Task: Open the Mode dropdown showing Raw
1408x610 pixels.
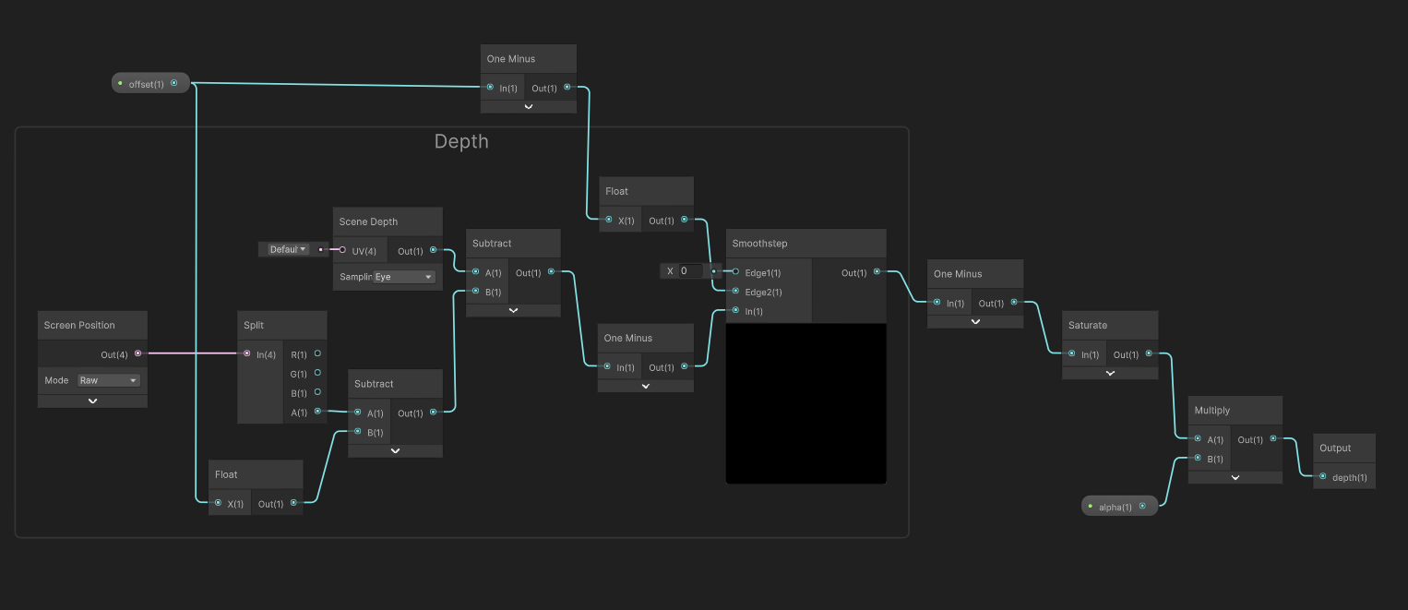Action: click(108, 380)
